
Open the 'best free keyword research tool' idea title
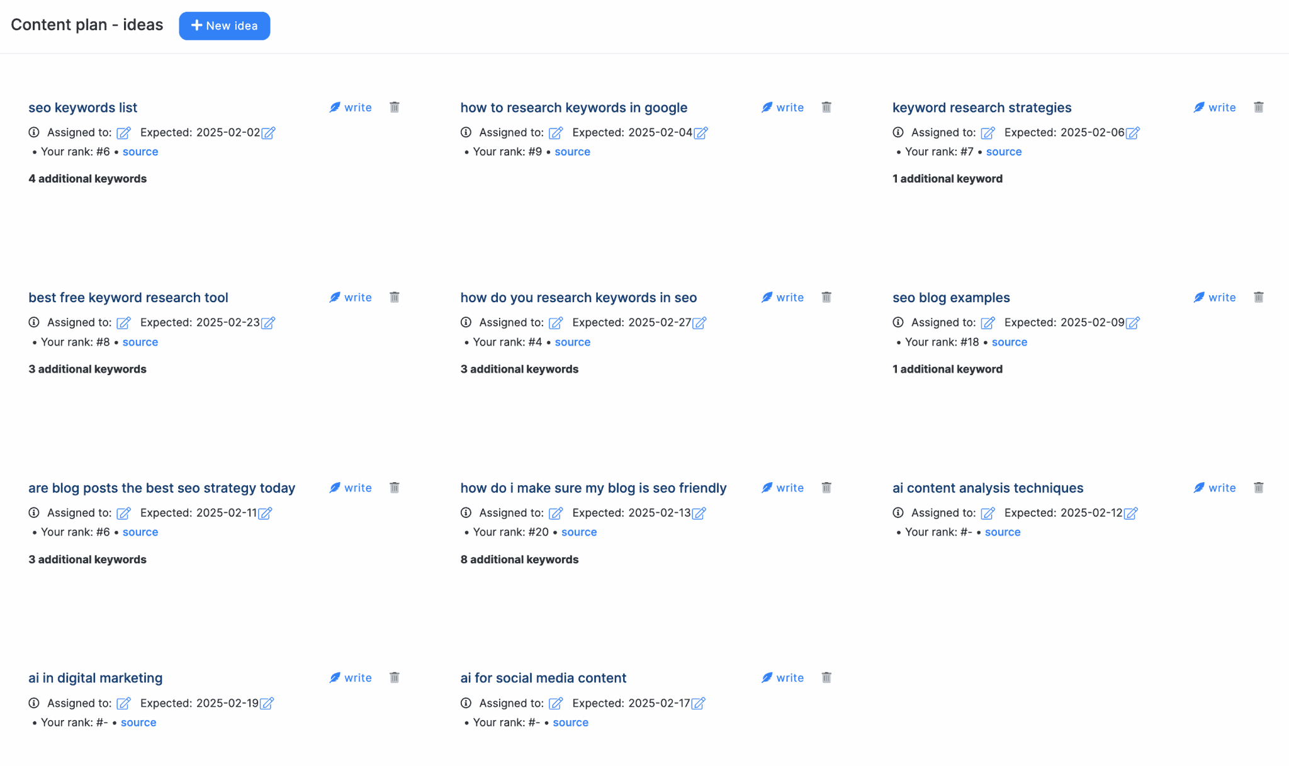pyautogui.click(x=128, y=297)
